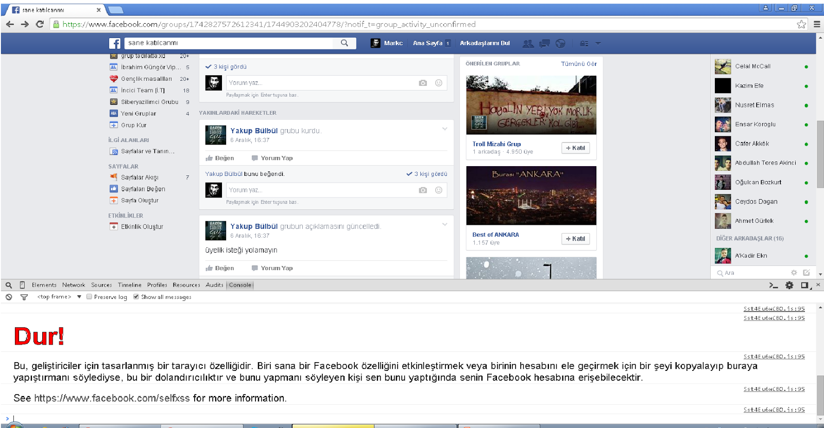This screenshot has width=824, height=428.
Task: Click Troll Mizahi Grup cover image
Action: point(531,105)
